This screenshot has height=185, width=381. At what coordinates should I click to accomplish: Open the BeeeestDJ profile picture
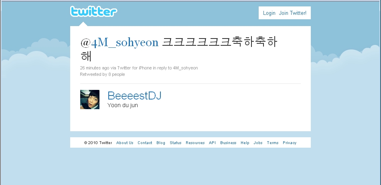tap(90, 100)
